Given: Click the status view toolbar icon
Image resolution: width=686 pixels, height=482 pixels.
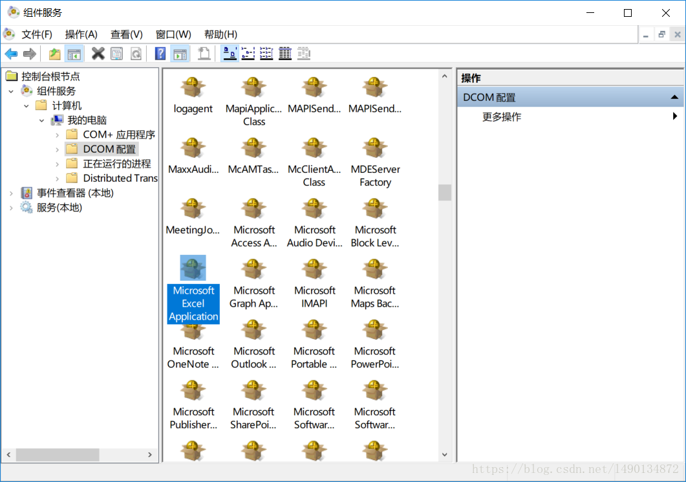Looking at the screenshot, I should pos(304,54).
